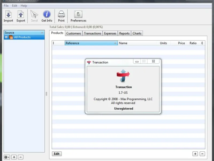Click the gear actions button below Source
The width and height of the screenshot is (214, 161).
(x=7, y=157)
